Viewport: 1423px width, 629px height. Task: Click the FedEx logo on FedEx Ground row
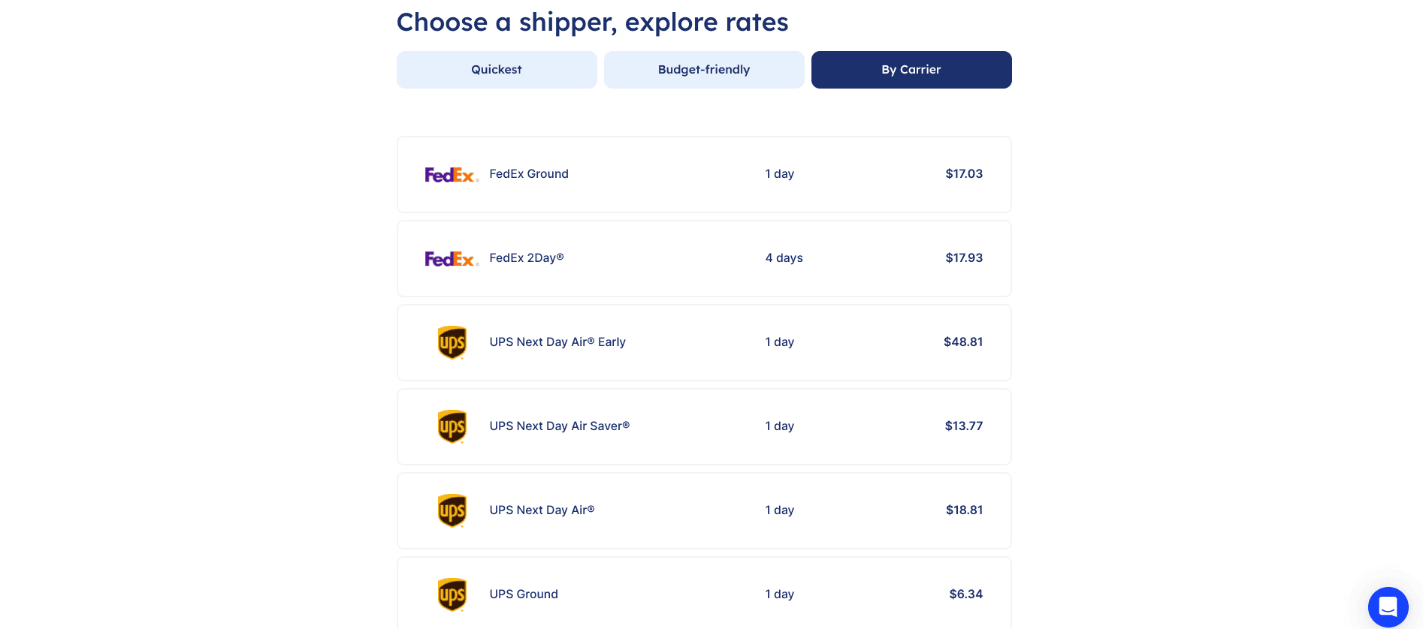pos(452,174)
